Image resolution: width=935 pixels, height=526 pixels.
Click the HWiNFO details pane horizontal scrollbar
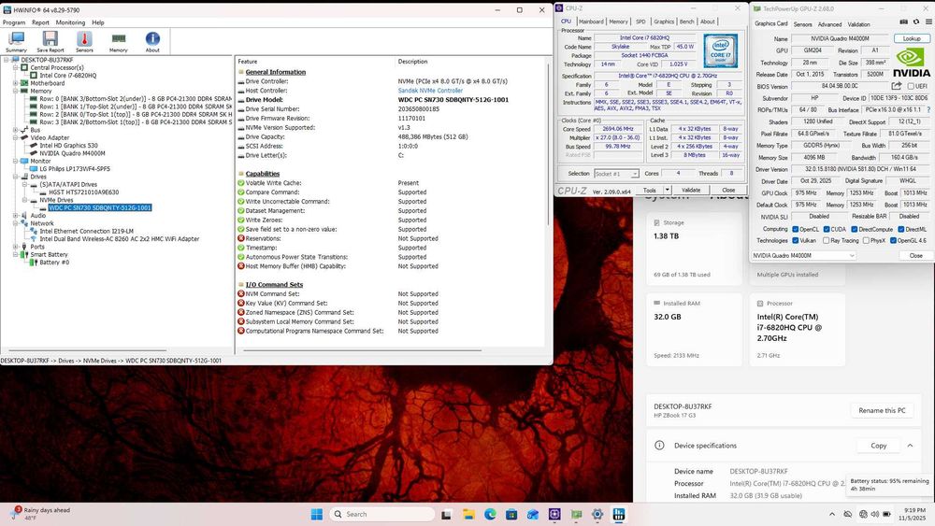tap(361, 350)
